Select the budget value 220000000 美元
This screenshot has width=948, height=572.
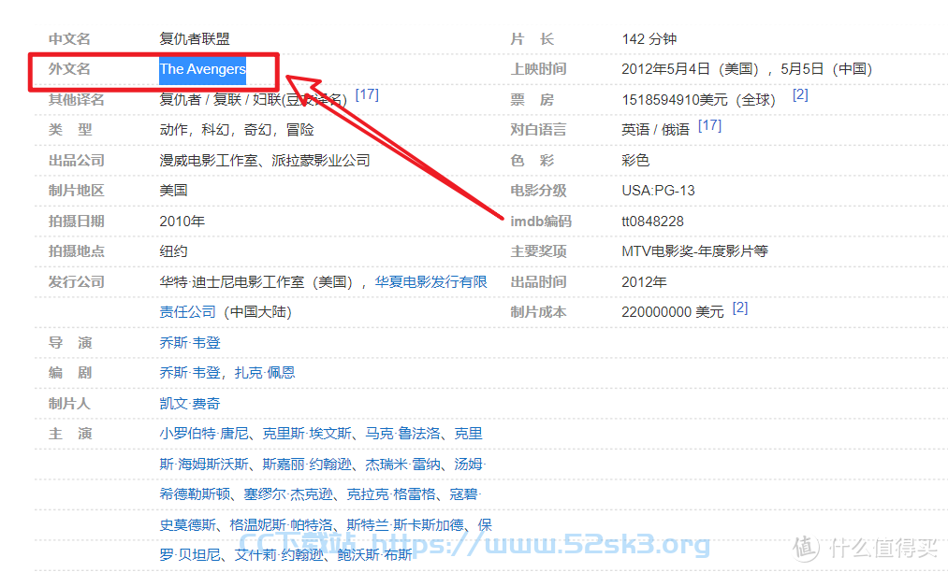(673, 312)
